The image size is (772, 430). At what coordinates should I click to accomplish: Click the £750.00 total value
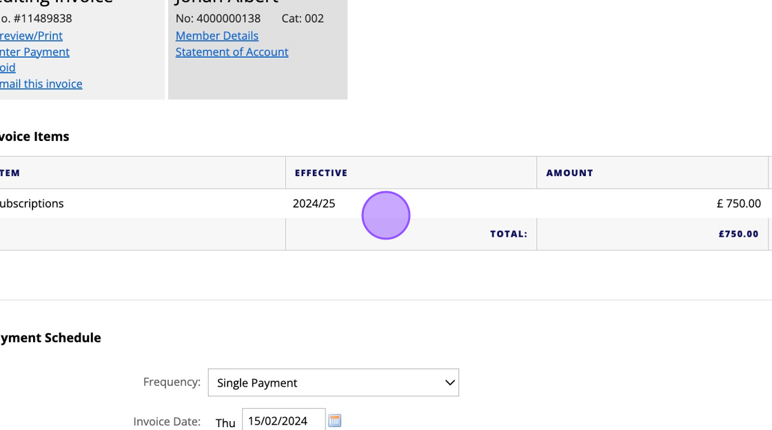point(738,235)
